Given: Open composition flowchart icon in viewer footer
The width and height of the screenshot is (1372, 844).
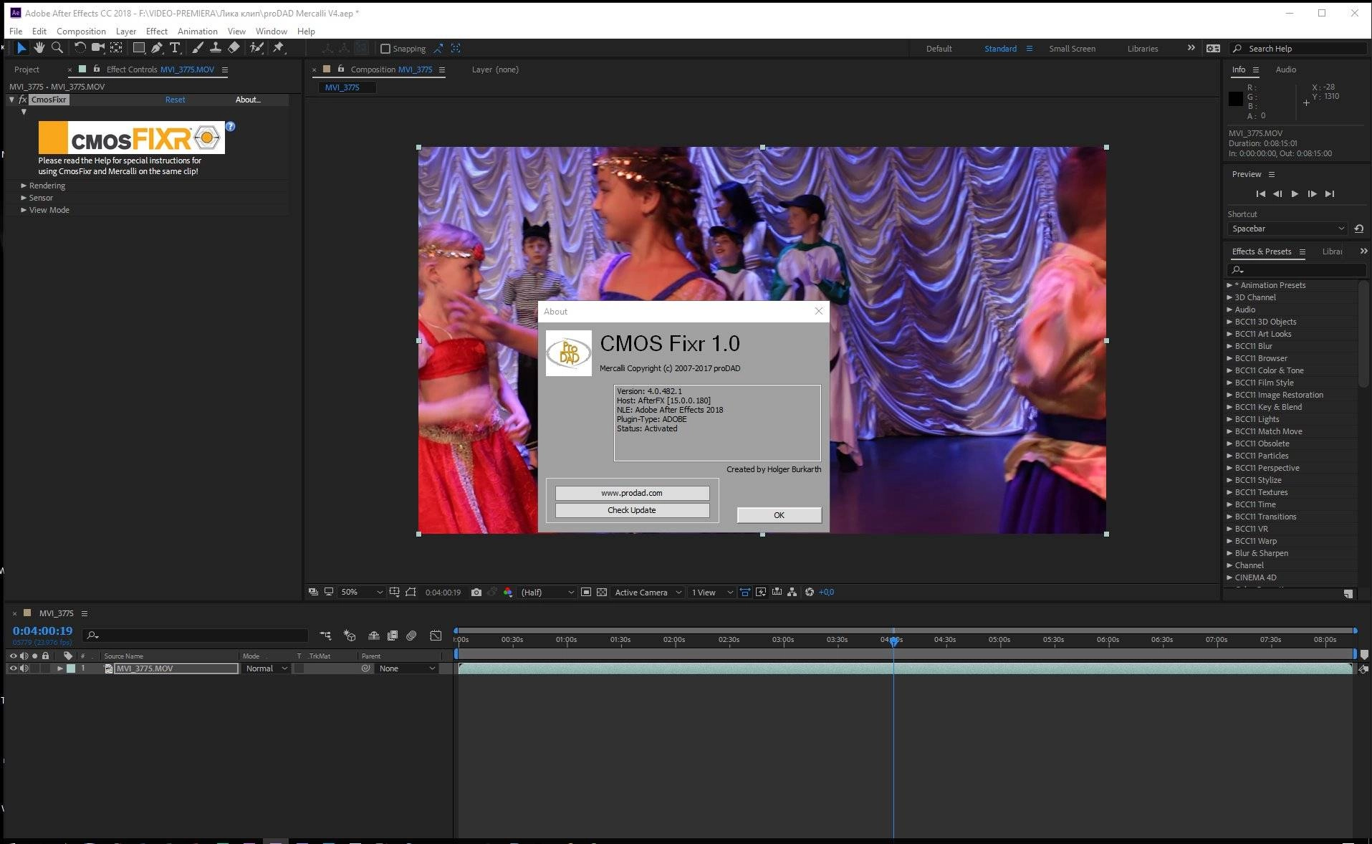Looking at the screenshot, I should pyautogui.click(x=792, y=592).
